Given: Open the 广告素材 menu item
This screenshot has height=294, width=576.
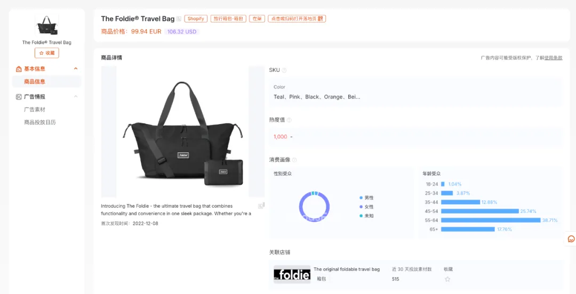Looking at the screenshot, I should (35, 109).
